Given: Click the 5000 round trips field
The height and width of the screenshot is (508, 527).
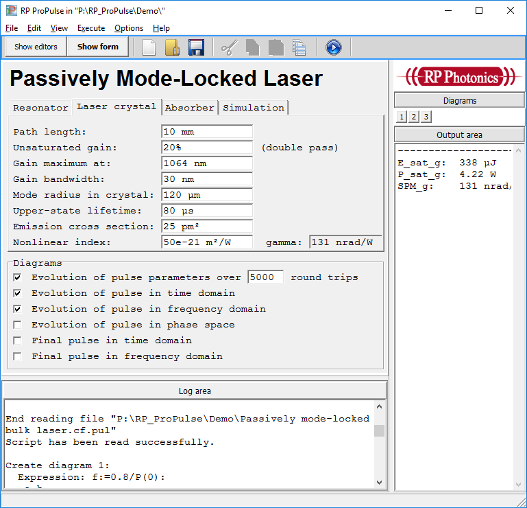Looking at the screenshot, I should pyautogui.click(x=265, y=277).
